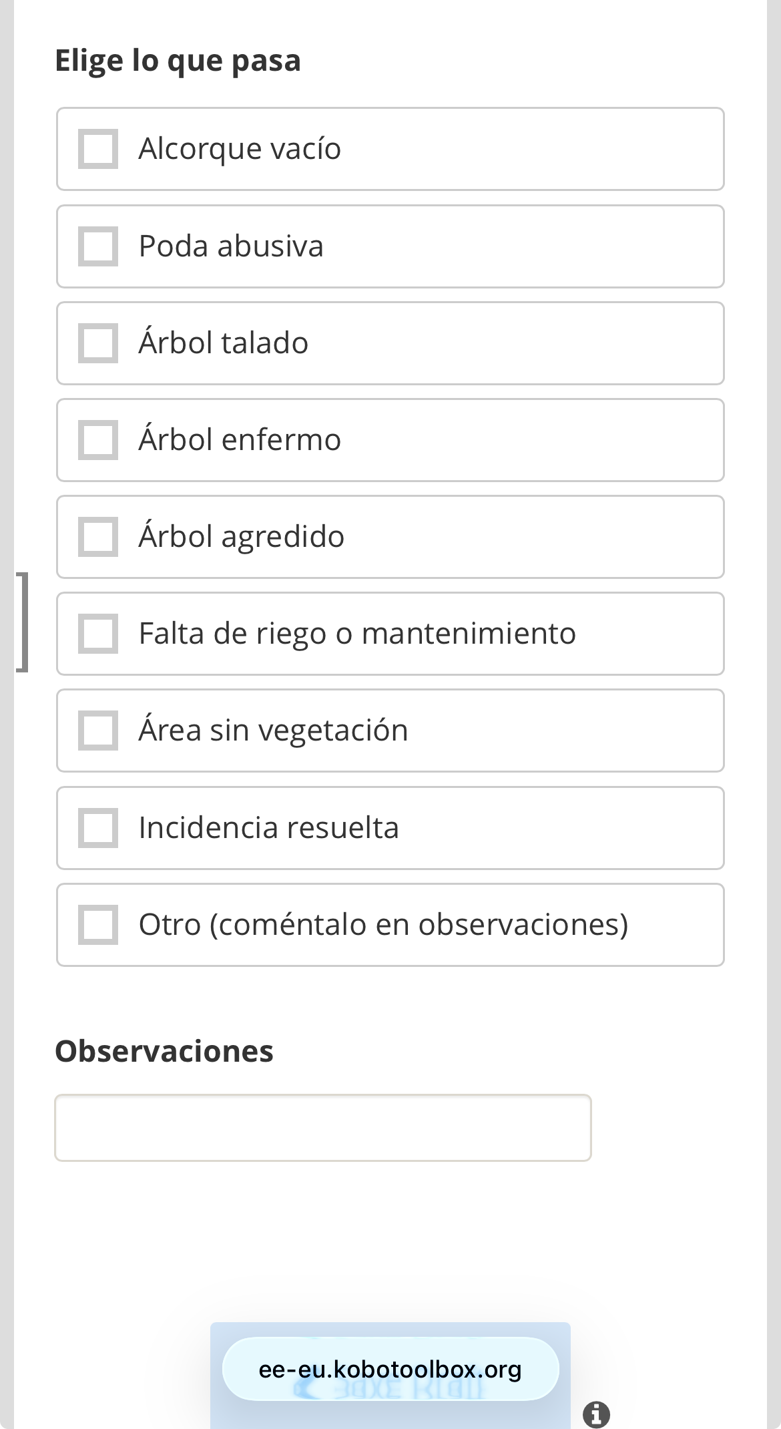Click the Árbol agredido label text
Image resolution: width=781 pixels, height=1429 pixels.
pyautogui.click(x=242, y=536)
